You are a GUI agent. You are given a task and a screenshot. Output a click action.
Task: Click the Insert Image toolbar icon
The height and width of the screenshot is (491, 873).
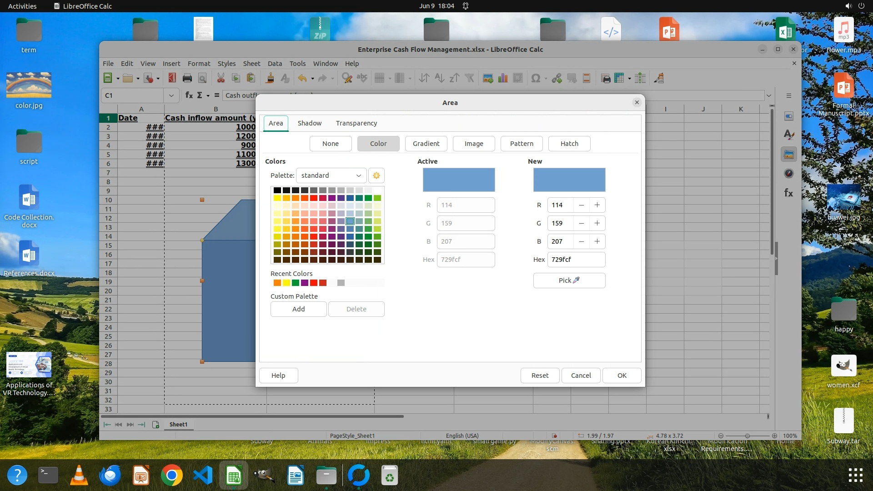488,78
